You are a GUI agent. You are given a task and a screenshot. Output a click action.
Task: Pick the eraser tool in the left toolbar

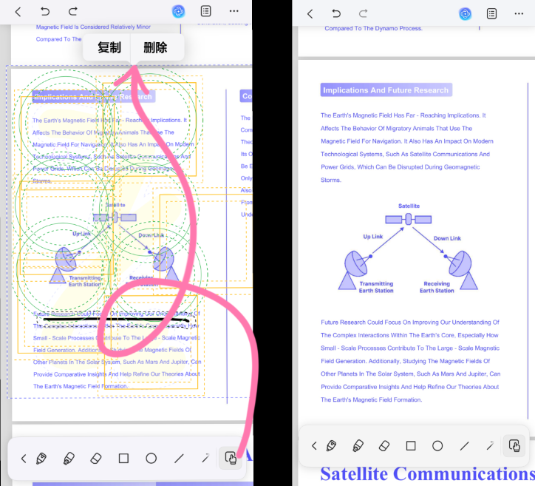[x=95, y=459]
